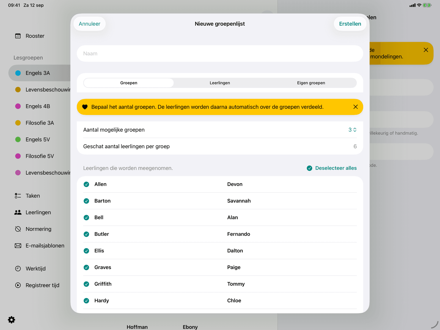The height and width of the screenshot is (330, 440).
Task: Uncheck student Griffith Tommy
Action: (86, 284)
